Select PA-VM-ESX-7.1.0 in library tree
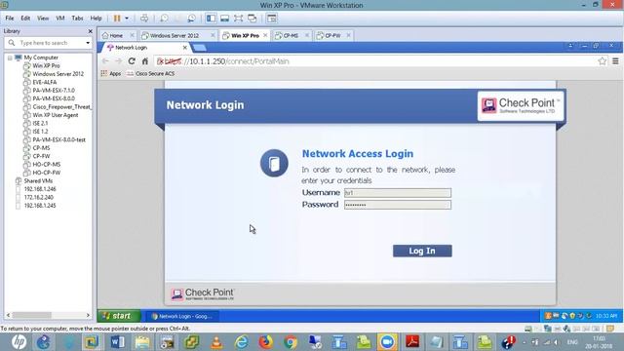This screenshot has width=624, height=351. 54,91
